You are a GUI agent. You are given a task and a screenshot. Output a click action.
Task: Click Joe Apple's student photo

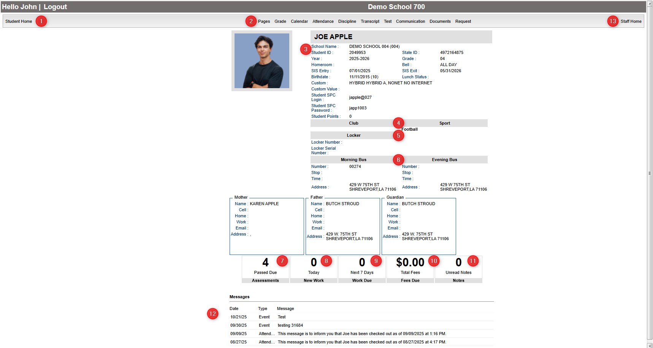[x=262, y=61]
